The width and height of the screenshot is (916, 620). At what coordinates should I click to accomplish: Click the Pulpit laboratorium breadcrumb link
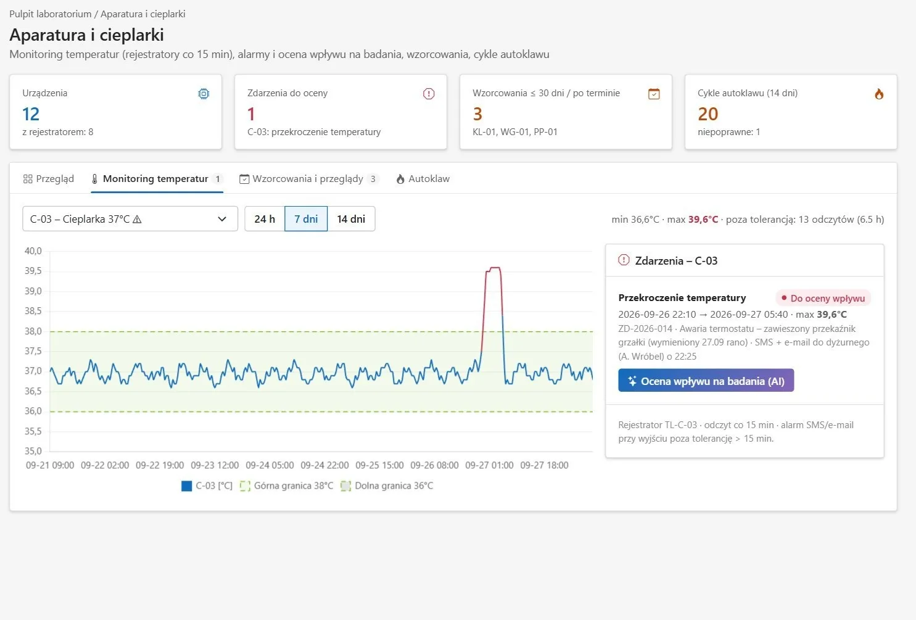point(51,14)
